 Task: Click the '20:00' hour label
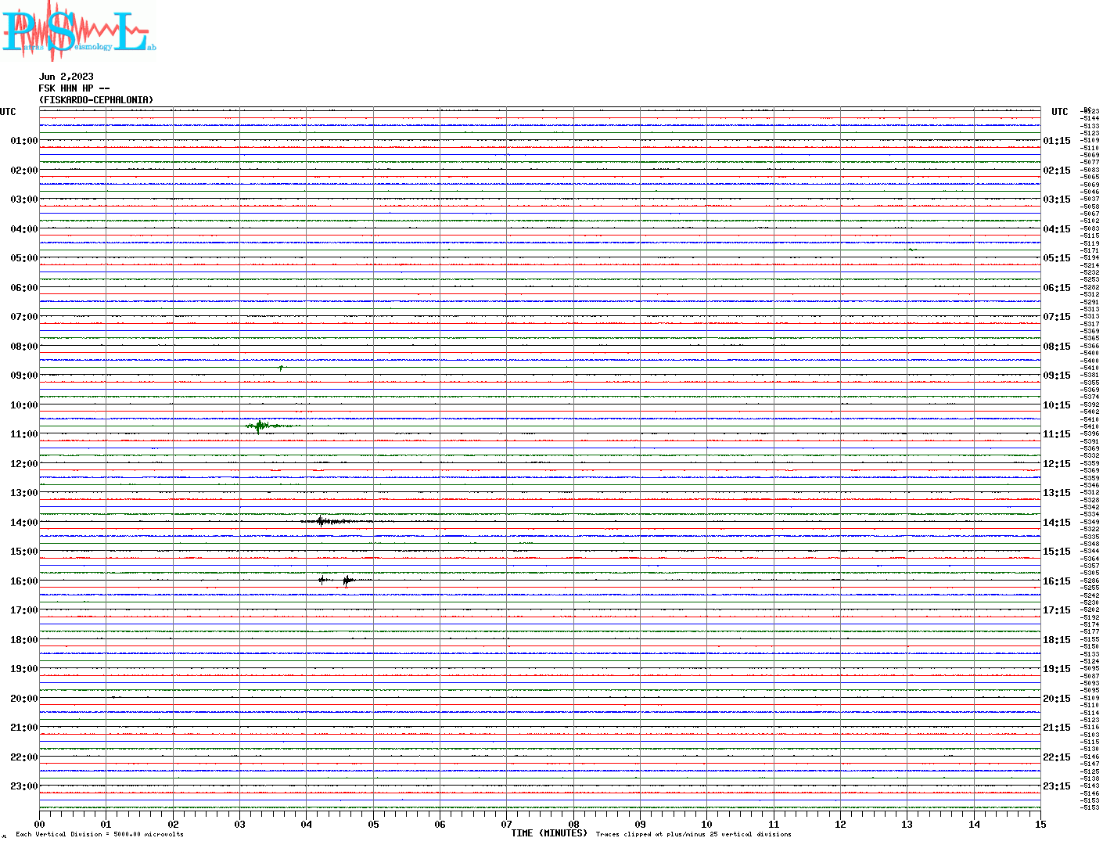click(x=24, y=699)
